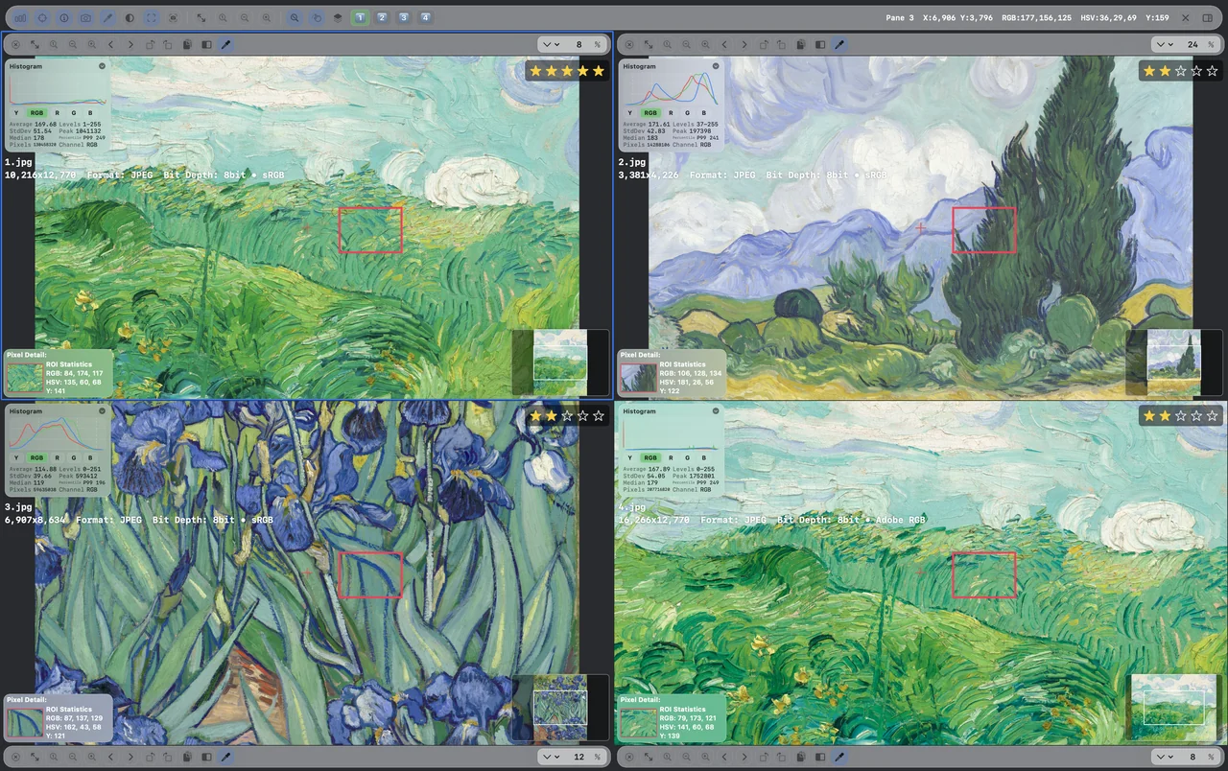Click the ROI color swatch in 1.jpg Pixel Detail
The image size is (1228, 771).
point(24,377)
